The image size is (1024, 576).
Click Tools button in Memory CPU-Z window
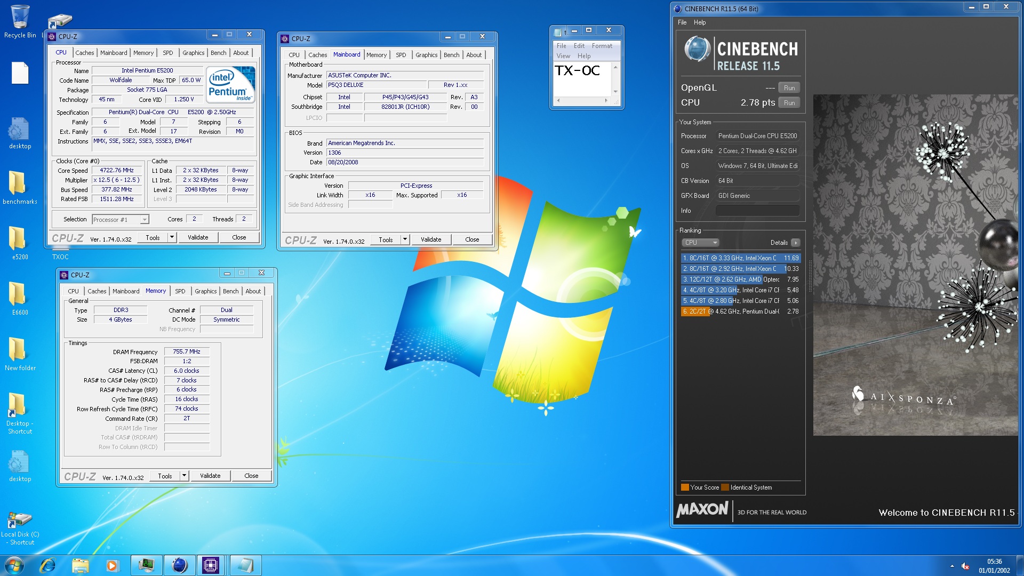pos(165,476)
